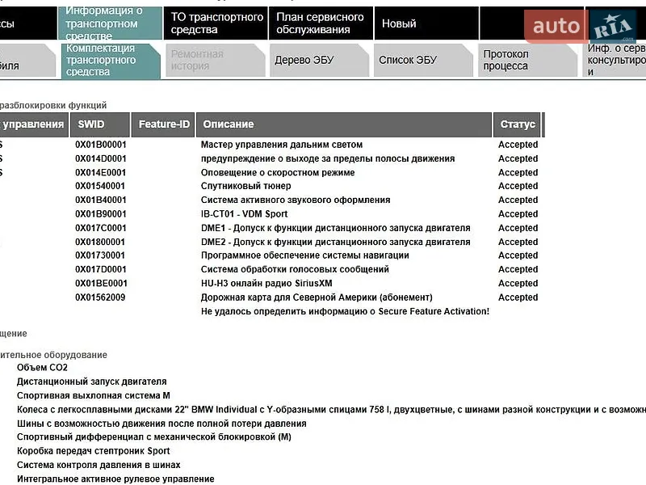This screenshot has width=646, height=485.
Task: Select the Новый tab
Action: point(426,23)
